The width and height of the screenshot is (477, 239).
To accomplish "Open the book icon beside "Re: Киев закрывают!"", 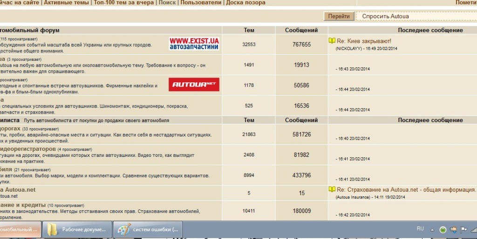I will [332, 41].
